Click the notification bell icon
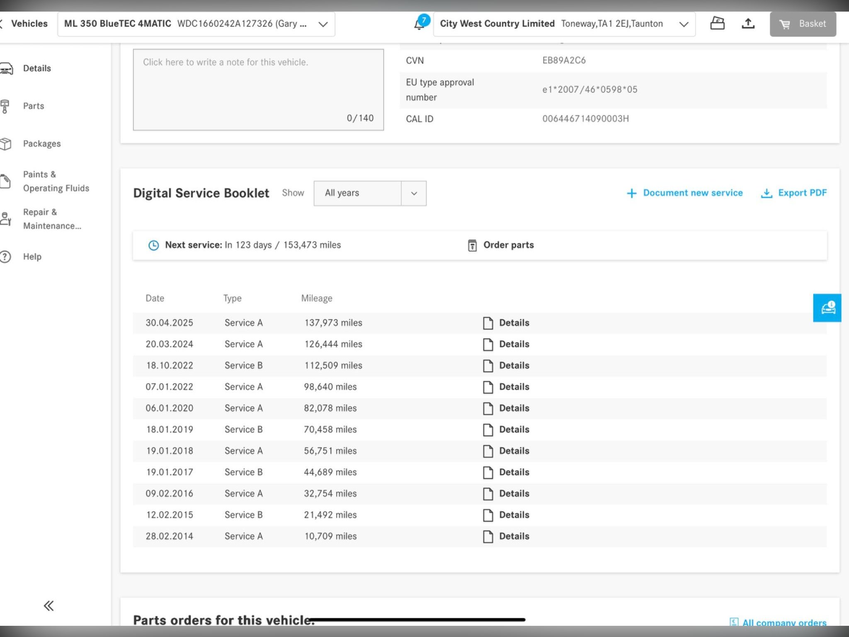 point(420,24)
